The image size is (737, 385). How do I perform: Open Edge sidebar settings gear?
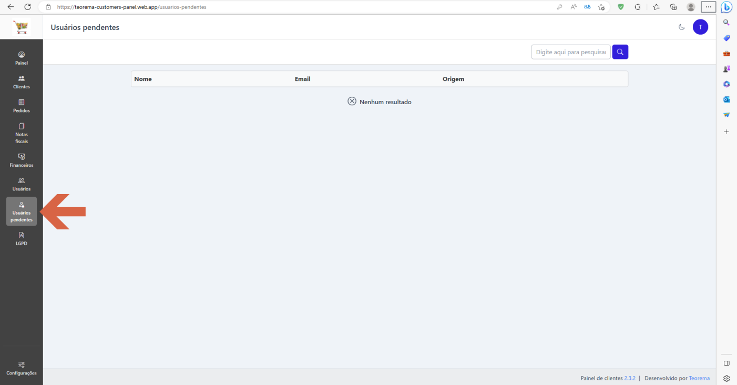[x=726, y=378]
